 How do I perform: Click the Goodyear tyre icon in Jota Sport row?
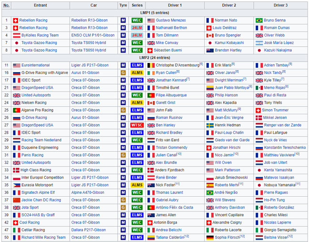[x=123, y=207]
